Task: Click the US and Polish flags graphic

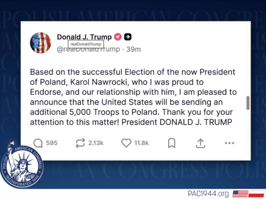Action: [248, 194]
